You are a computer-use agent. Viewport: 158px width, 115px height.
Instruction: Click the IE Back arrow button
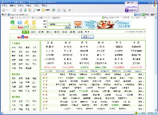point(3,10)
